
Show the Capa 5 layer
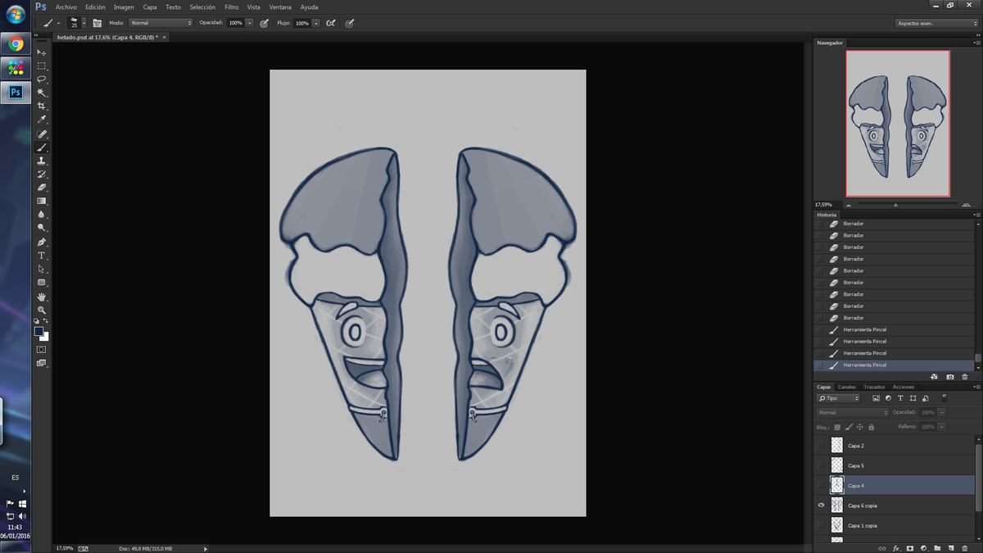(822, 465)
